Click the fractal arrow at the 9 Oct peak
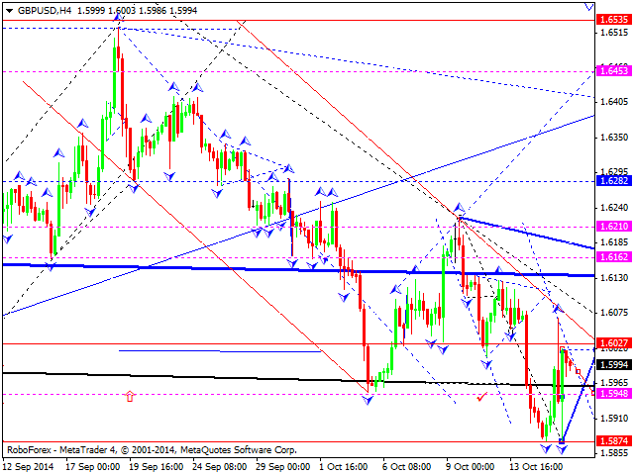This screenshot has height=475, width=634. click(x=459, y=208)
